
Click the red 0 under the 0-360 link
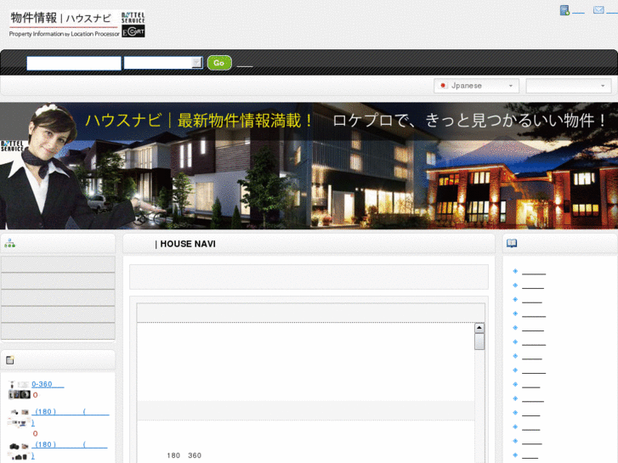tap(35, 395)
